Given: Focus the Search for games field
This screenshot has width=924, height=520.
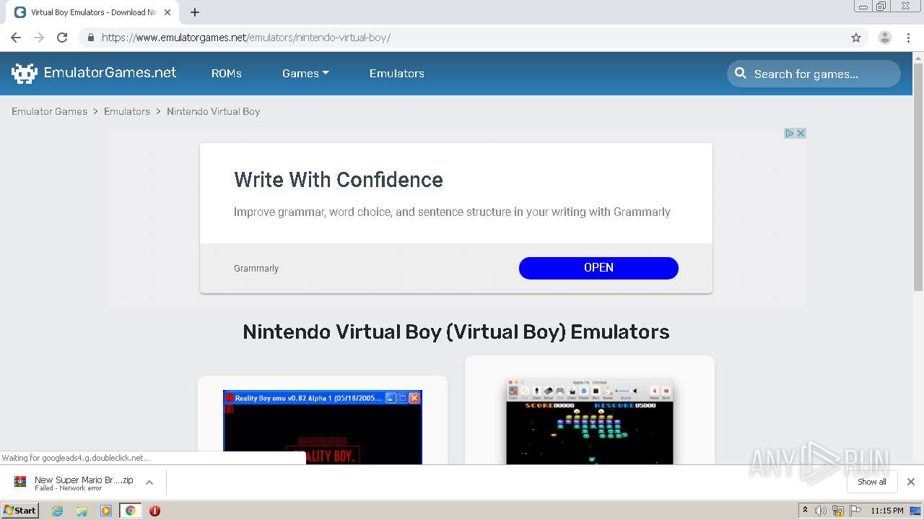Looking at the screenshot, I should pos(814,74).
